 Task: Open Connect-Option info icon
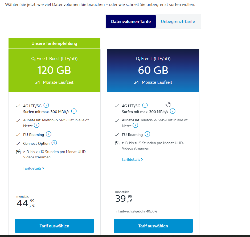[54, 143]
